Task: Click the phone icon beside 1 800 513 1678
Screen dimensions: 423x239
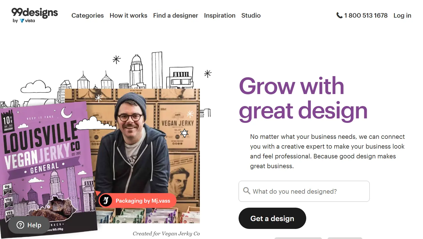Action: pos(339,15)
